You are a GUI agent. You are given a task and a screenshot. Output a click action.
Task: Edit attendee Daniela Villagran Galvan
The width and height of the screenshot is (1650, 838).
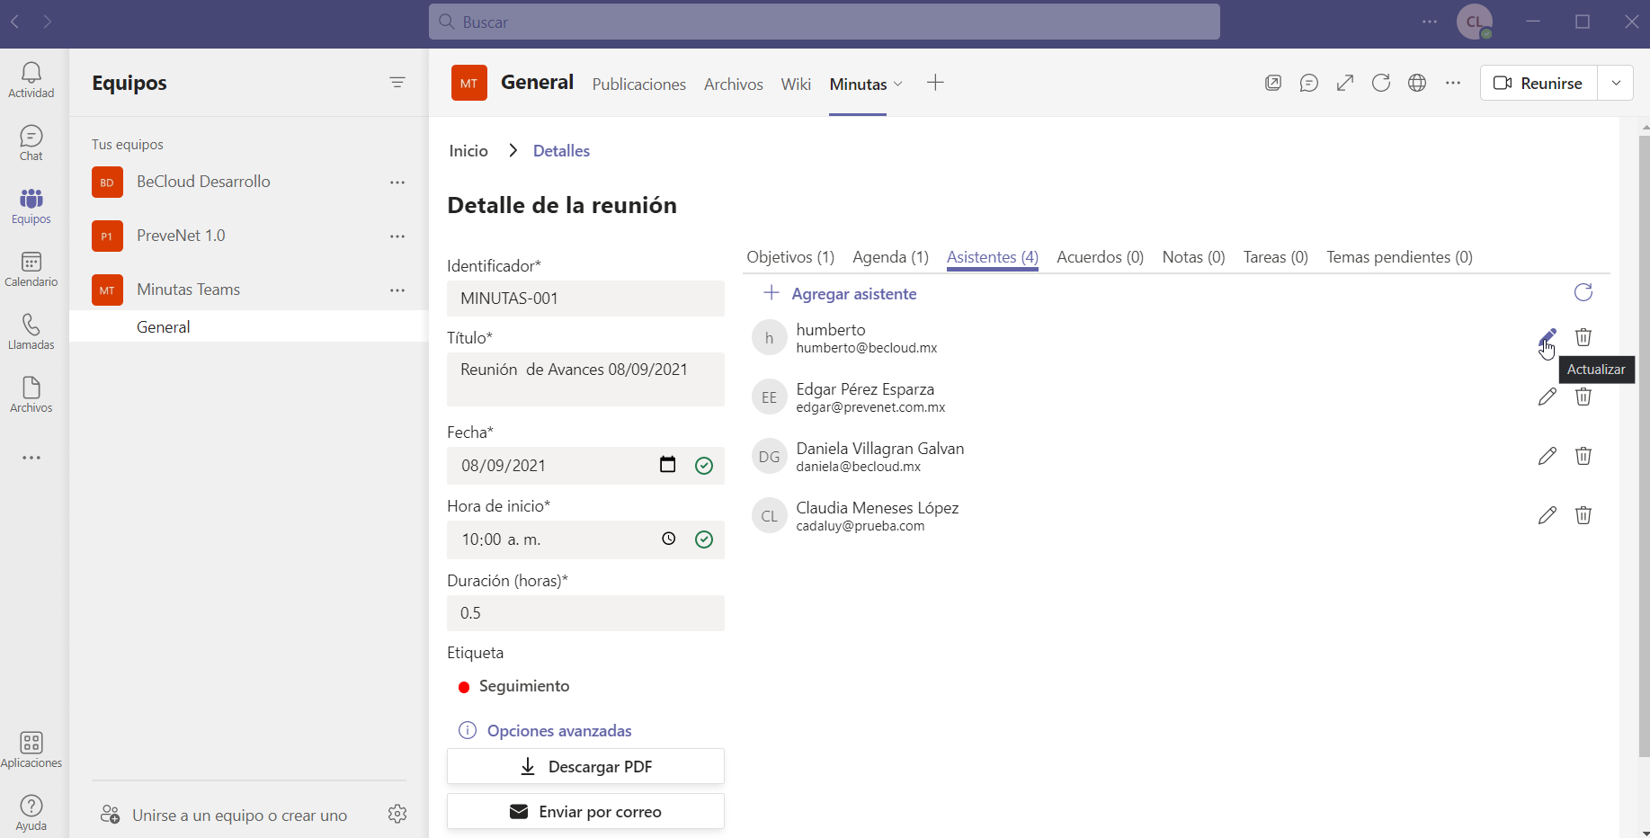(1547, 456)
